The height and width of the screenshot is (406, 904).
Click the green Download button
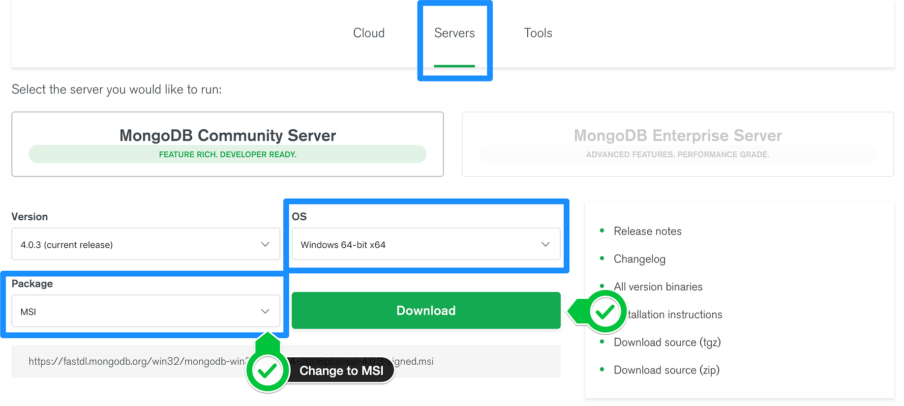426,311
